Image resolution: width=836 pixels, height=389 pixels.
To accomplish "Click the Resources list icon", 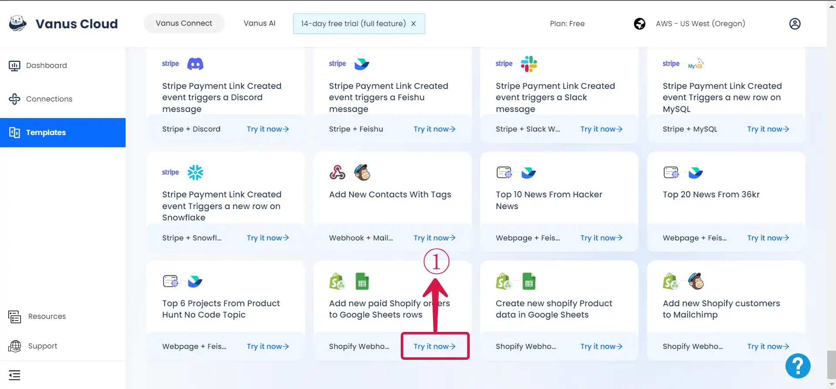I will [14, 317].
